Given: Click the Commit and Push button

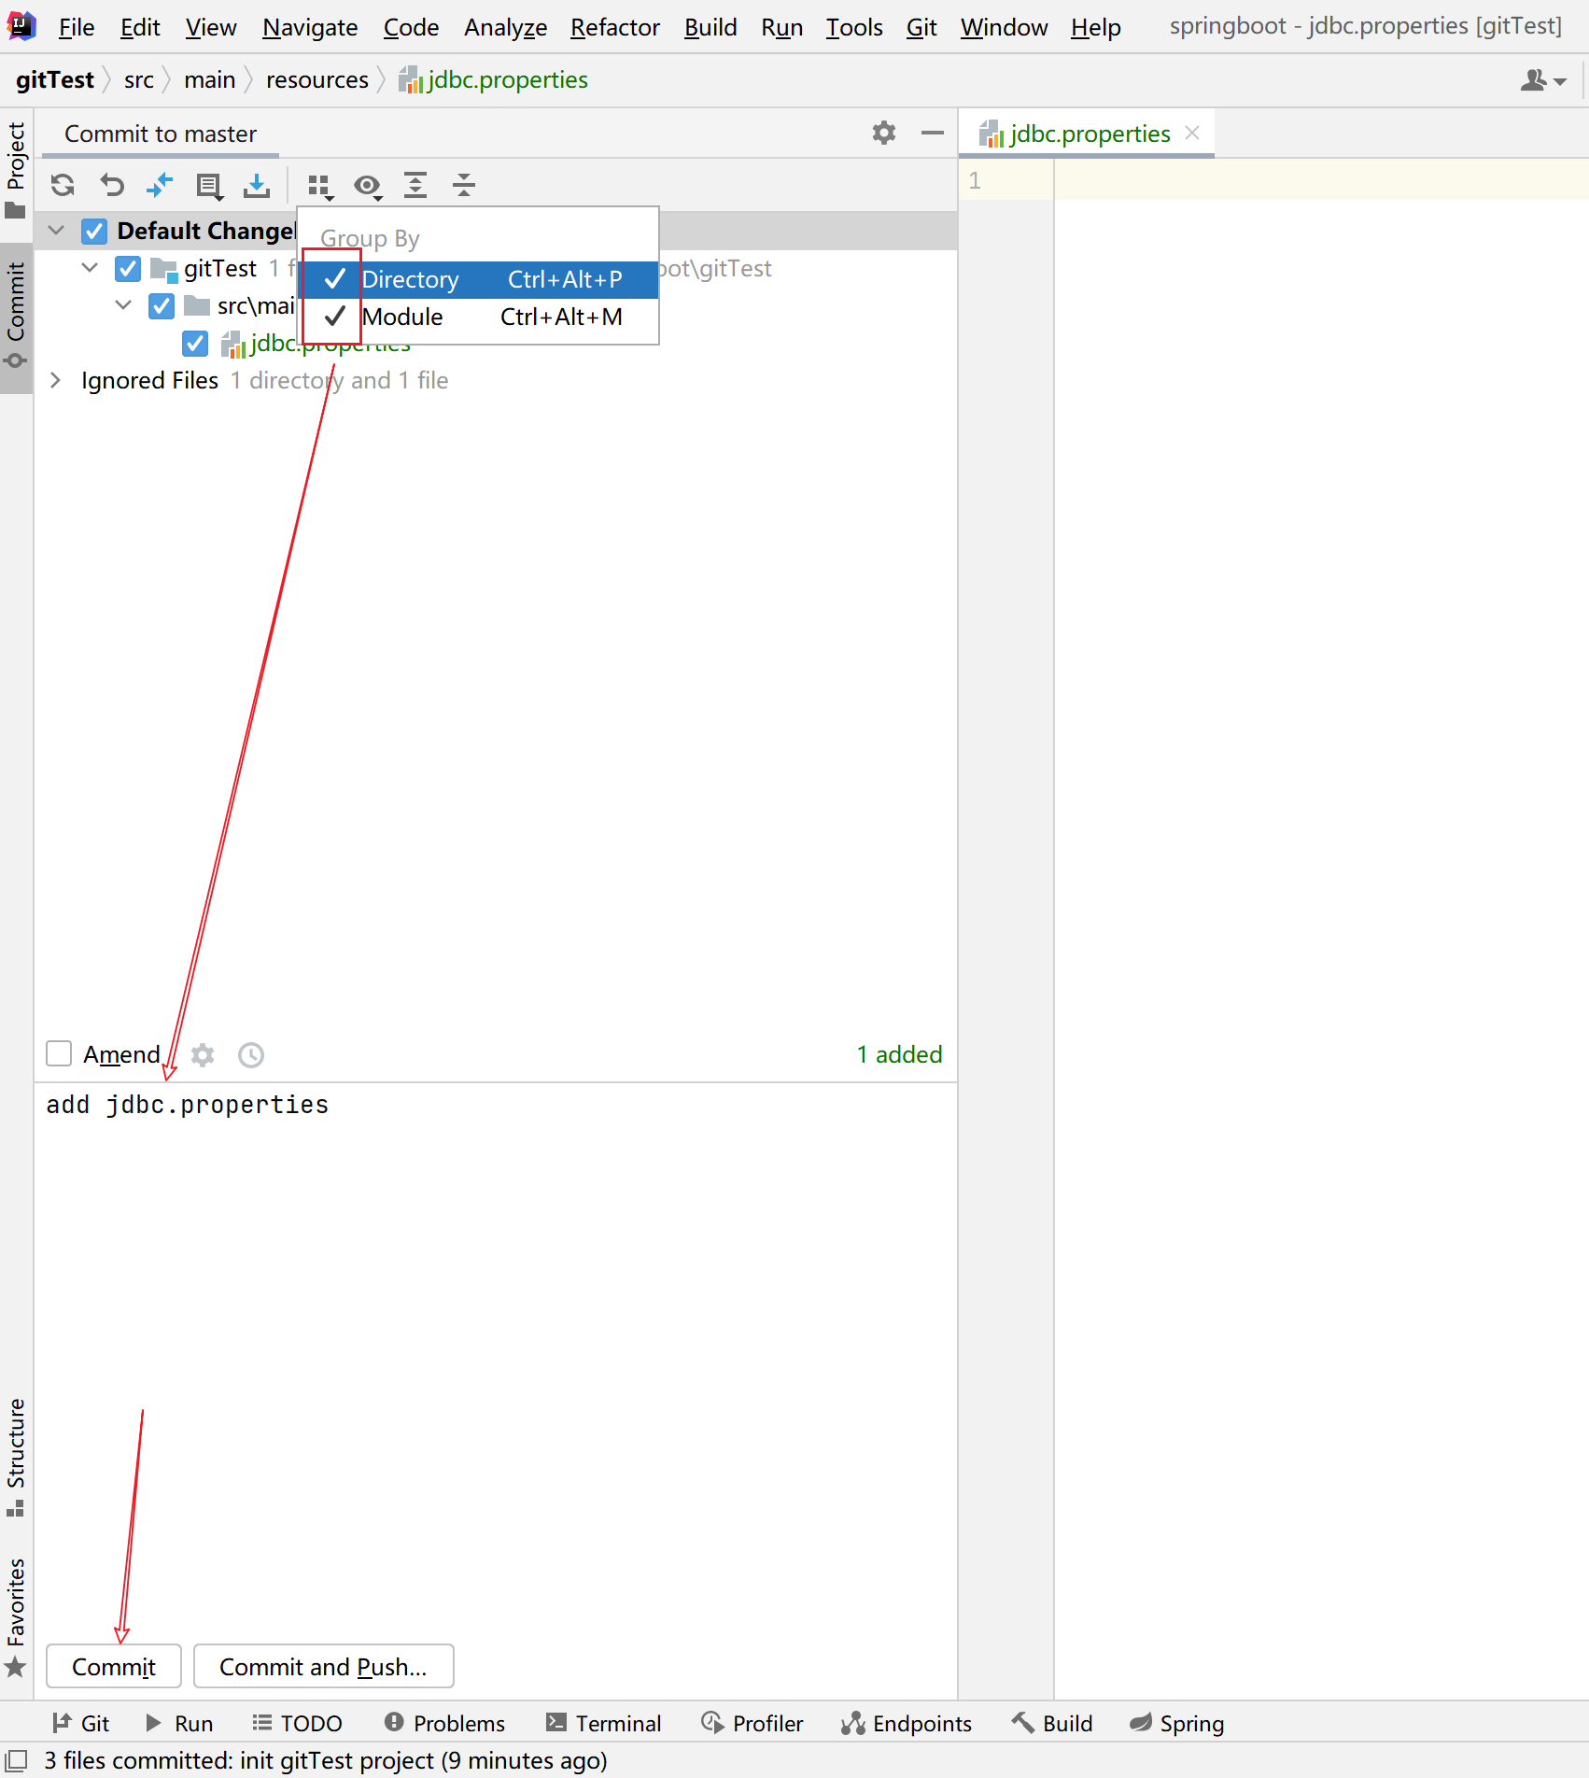Looking at the screenshot, I should pos(323,1667).
